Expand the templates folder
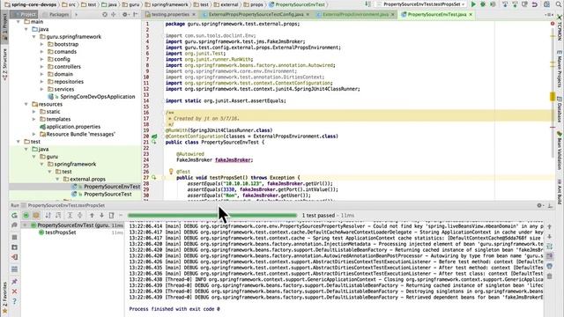The height and width of the screenshot is (317, 564). click(x=34, y=119)
